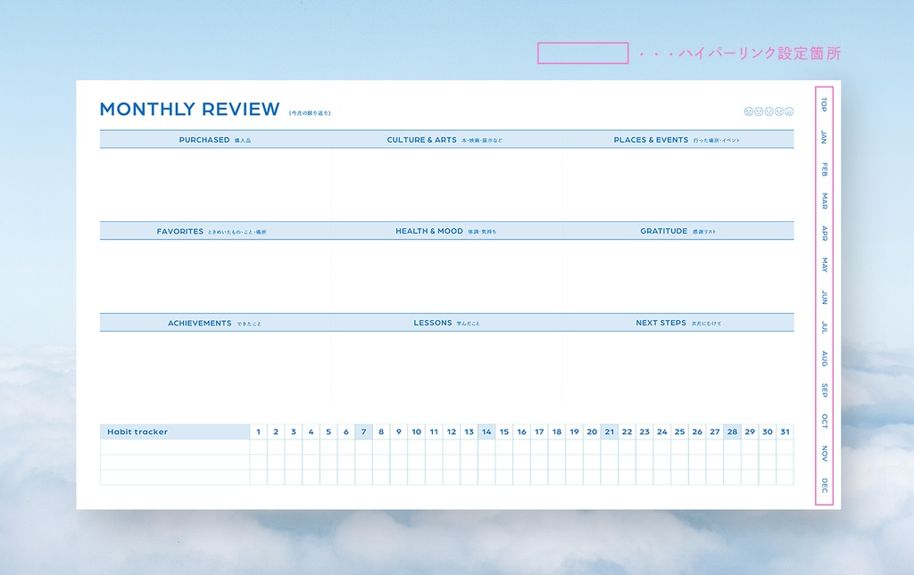The width and height of the screenshot is (914, 575).
Task: Select the neutral middle mood face
Action: tap(769, 111)
